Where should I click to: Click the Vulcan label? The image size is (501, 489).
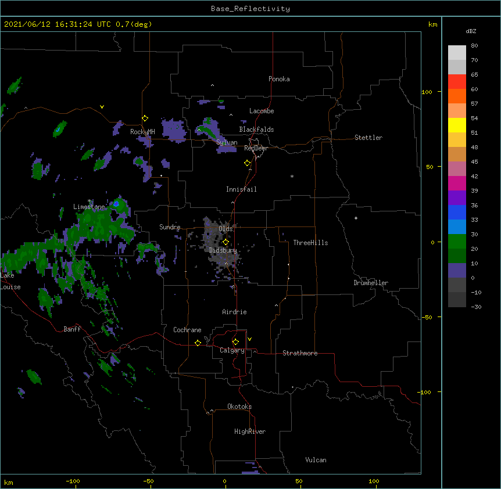point(316,460)
